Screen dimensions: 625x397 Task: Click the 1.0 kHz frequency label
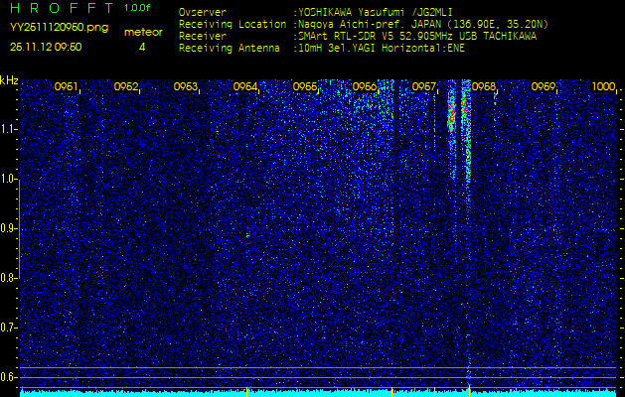click(x=8, y=180)
